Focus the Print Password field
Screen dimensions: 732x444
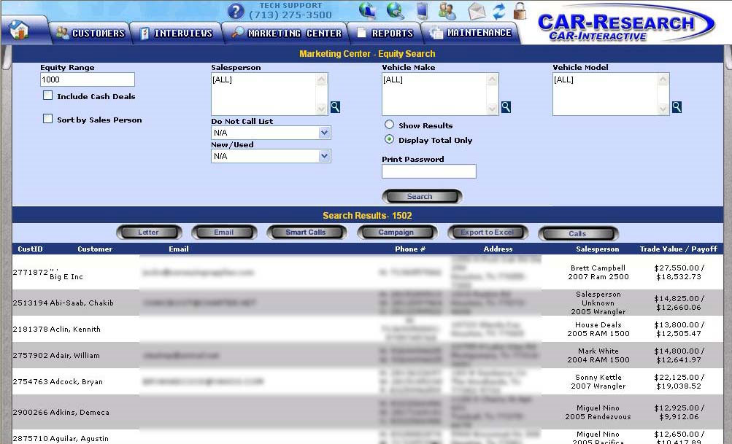pos(429,171)
